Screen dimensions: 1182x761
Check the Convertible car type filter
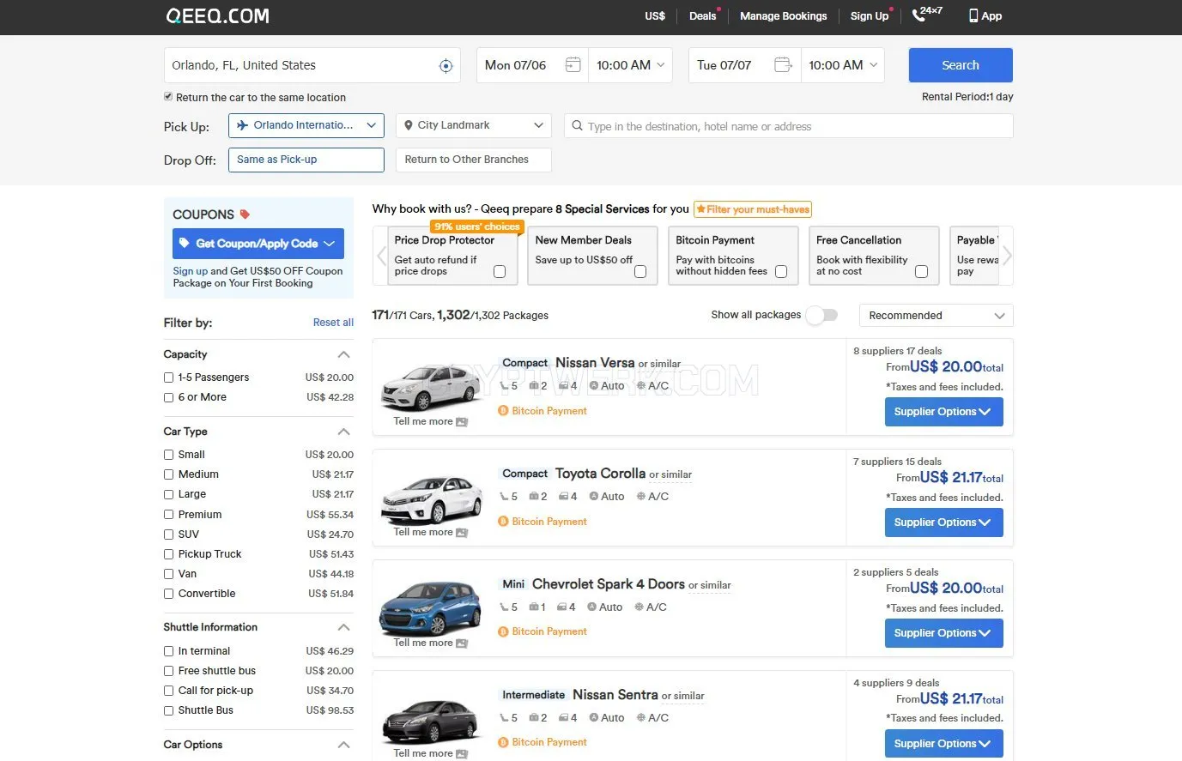(x=169, y=594)
